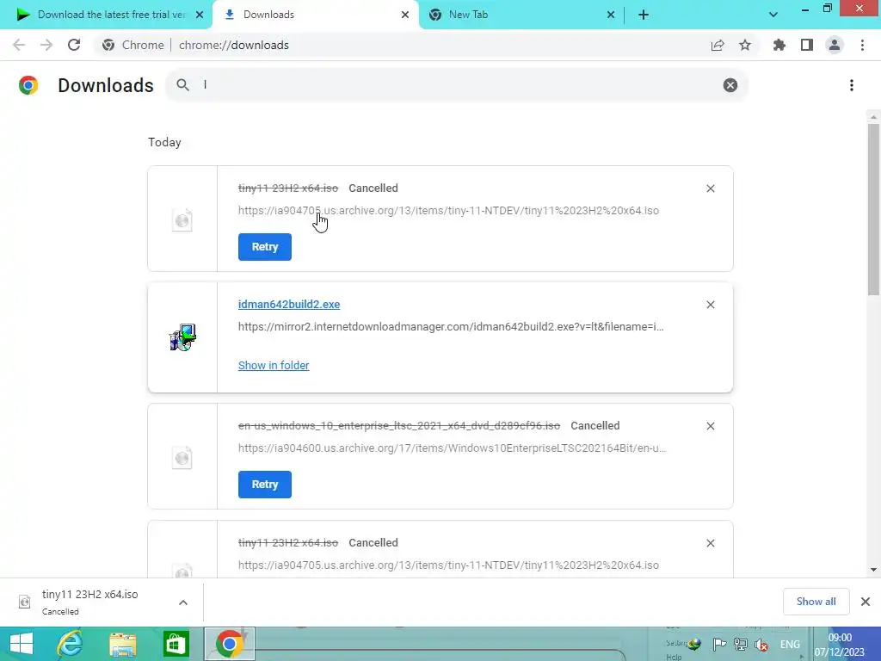Viewport: 881px width, 661px height.
Task: Open a new tab with plus button
Action: [x=644, y=15]
